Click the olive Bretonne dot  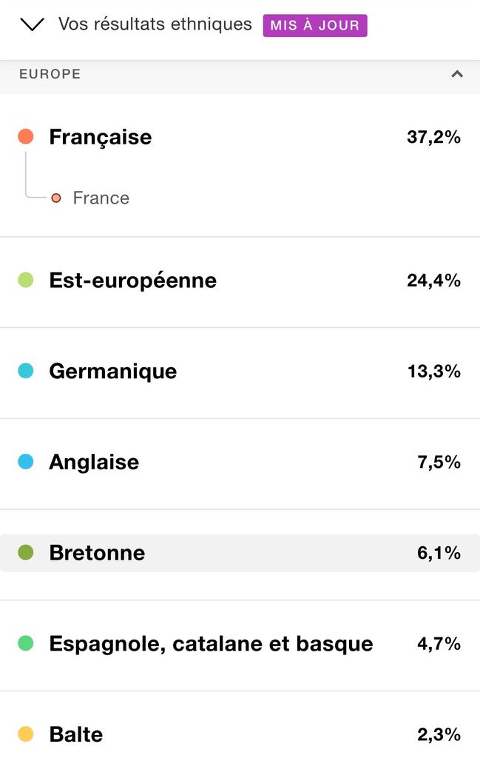[x=26, y=552]
